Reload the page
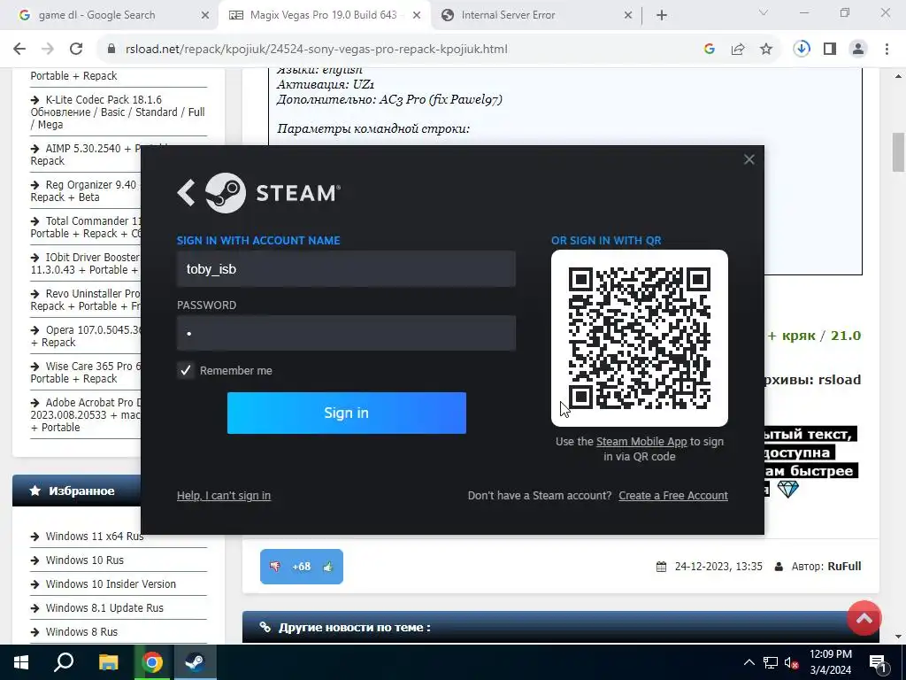The image size is (906, 680). [76, 50]
